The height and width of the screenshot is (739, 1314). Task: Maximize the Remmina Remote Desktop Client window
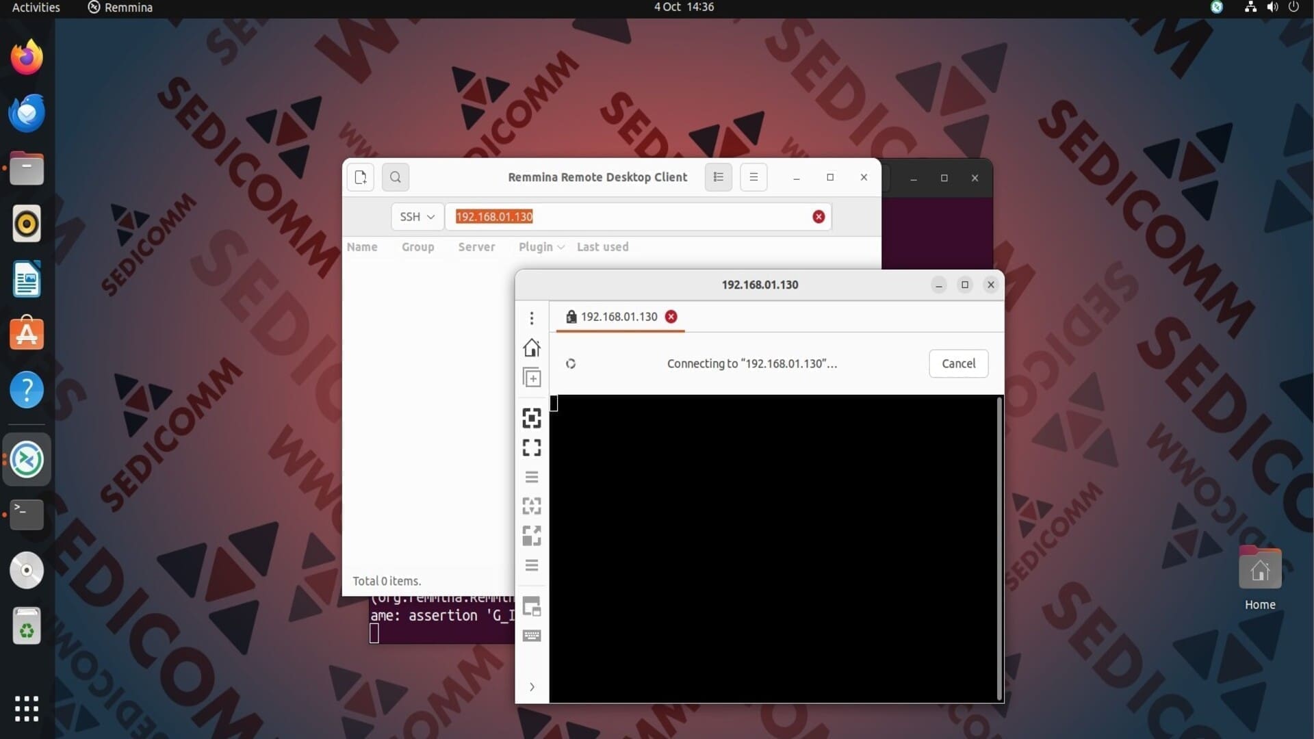click(x=830, y=178)
